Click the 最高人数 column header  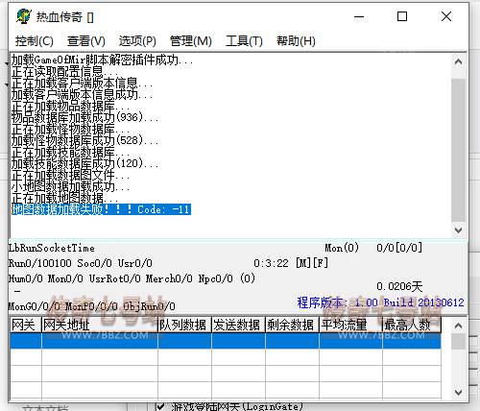(x=412, y=325)
